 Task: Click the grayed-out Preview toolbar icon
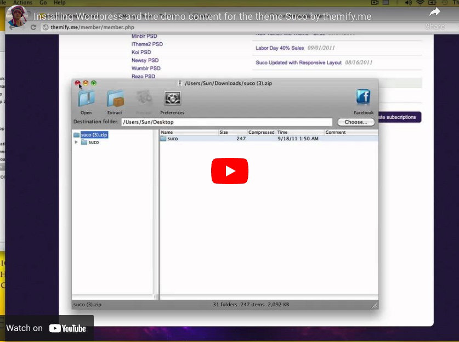tap(144, 99)
